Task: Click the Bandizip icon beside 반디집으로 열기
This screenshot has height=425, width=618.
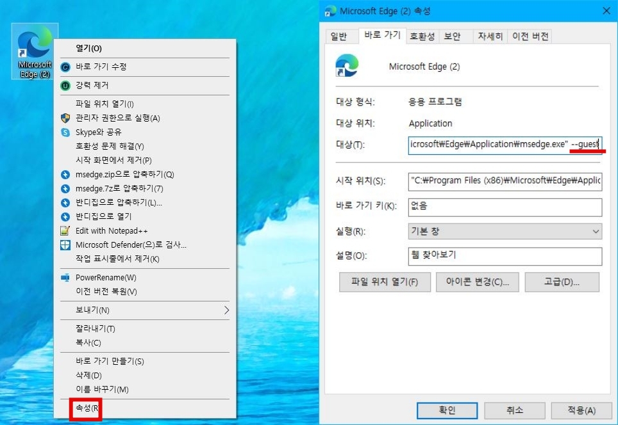Action: point(65,216)
